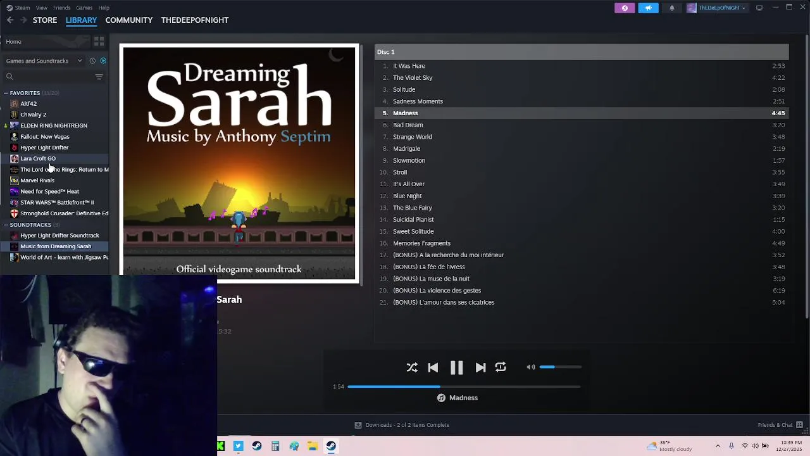This screenshot has width=810, height=456.
Task: Open the notifications bell
Action: point(671,8)
